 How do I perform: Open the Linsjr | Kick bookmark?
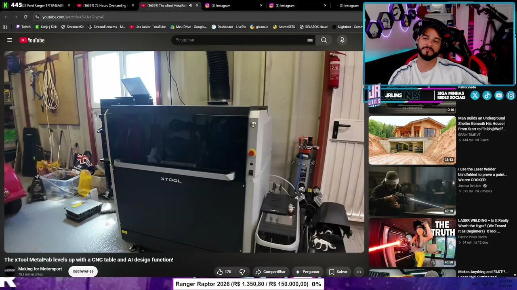(x=46, y=27)
